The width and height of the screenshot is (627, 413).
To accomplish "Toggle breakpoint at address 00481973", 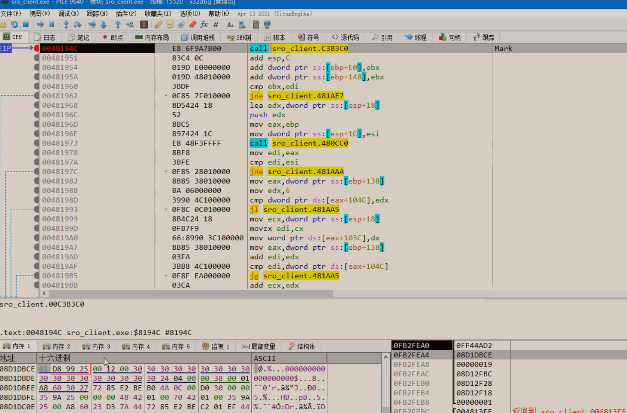I will (x=36, y=143).
